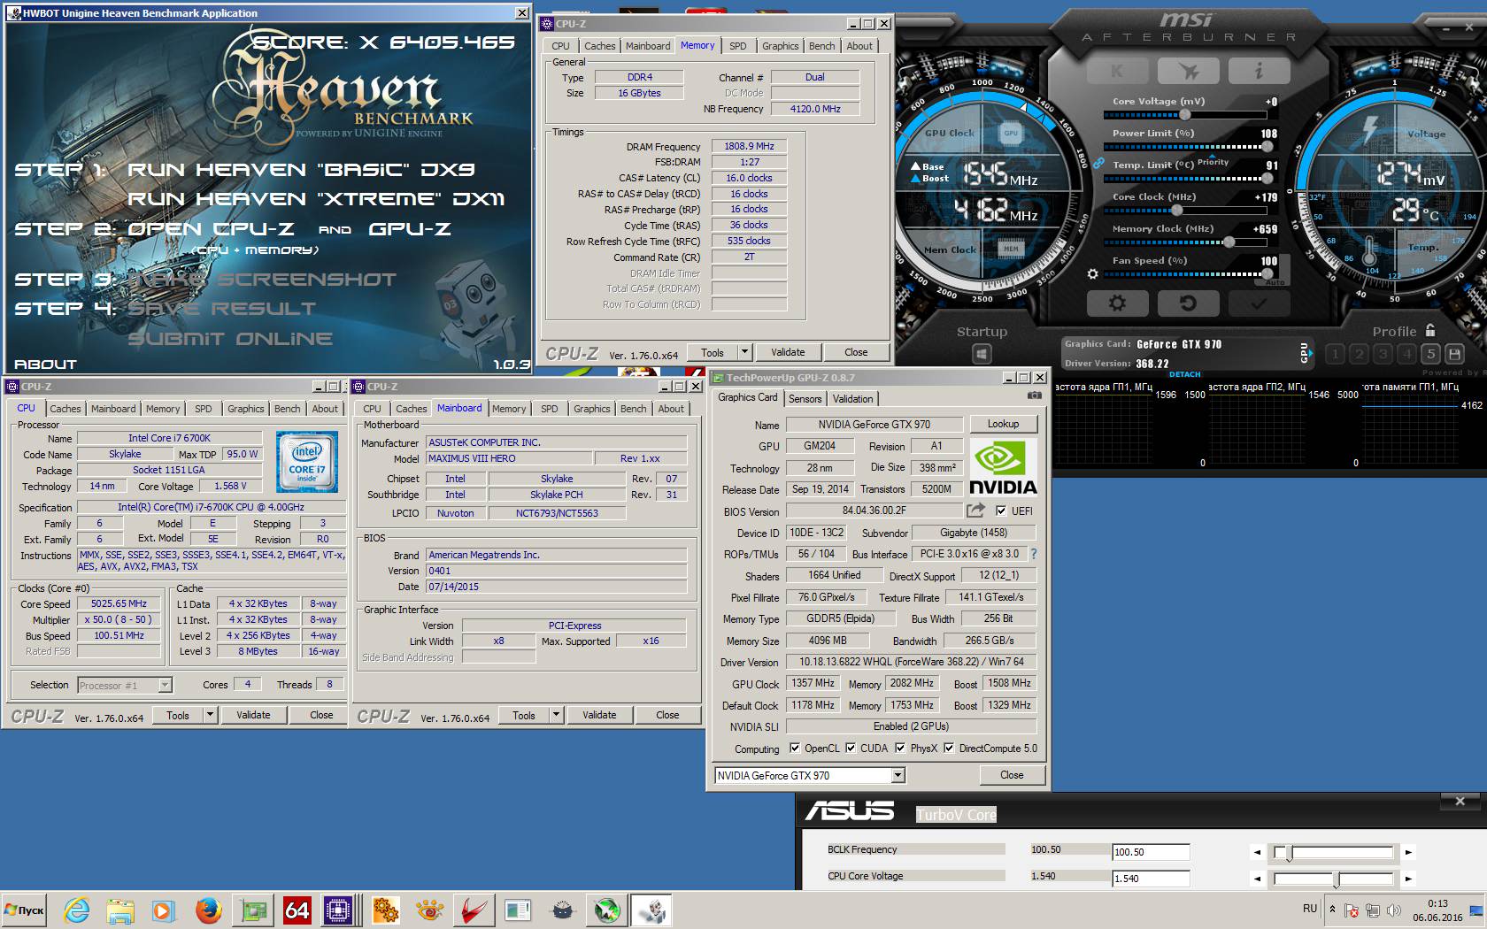Toggle the Auto fan speed button
This screenshot has width=1487, height=929.
click(1275, 282)
